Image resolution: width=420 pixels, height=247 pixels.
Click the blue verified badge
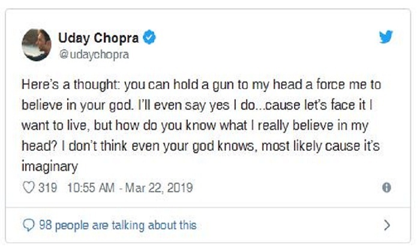tap(149, 38)
